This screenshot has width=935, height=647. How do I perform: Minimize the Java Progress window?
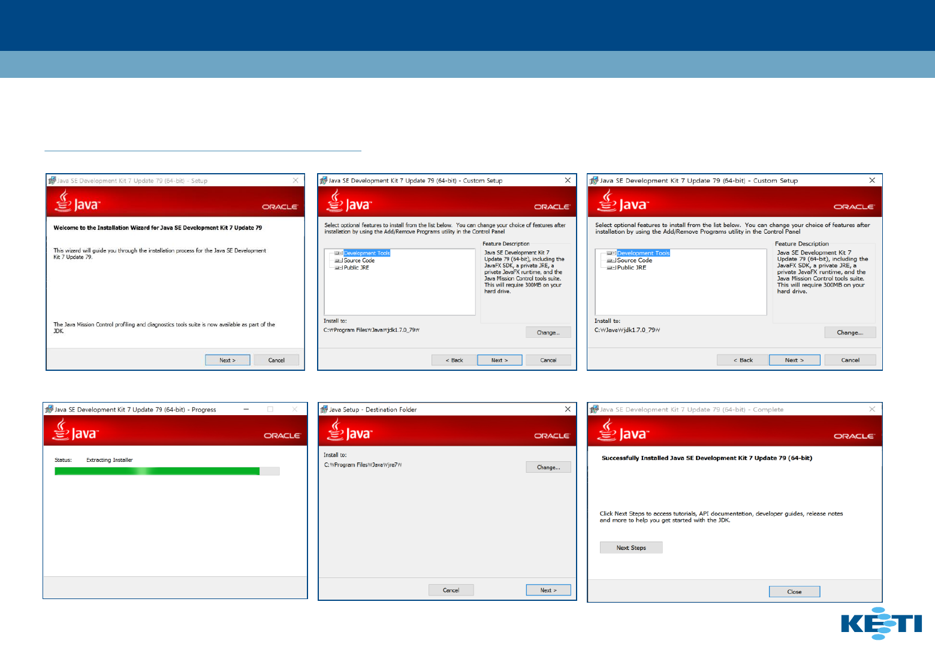click(246, 409)
